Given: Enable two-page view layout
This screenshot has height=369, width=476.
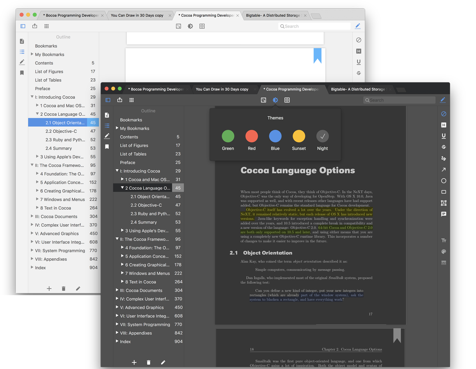Looking at the screenshot, I should [x=287, y=100].
